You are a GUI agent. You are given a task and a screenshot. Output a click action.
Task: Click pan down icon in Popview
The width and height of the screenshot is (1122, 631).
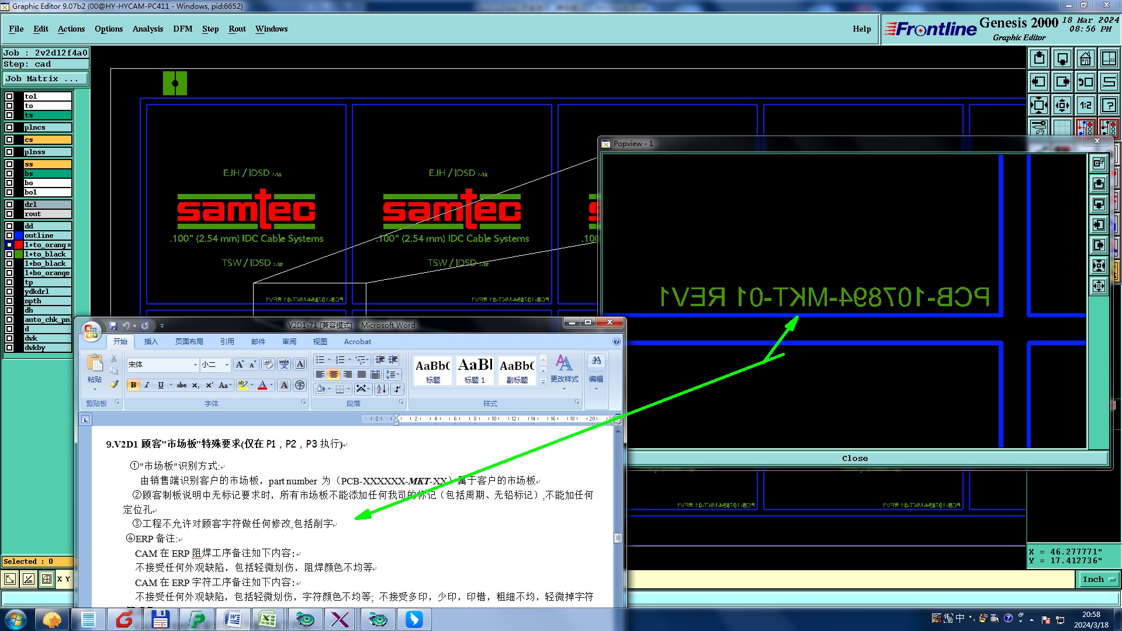coord(1099,204)
